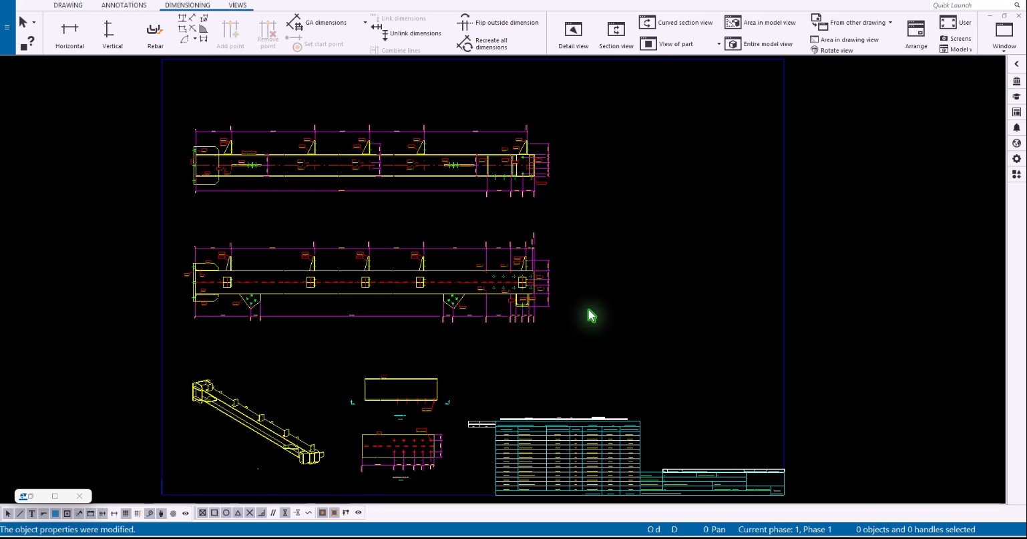Click From other drawing view option
Screen dimensions: 1027x539
(x=849, y=22)
